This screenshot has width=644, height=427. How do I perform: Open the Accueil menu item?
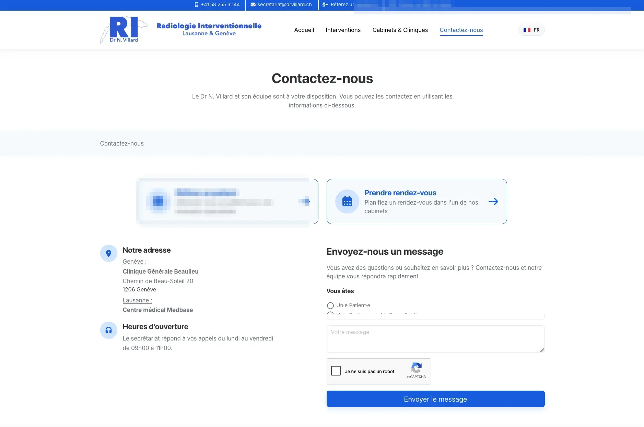coord(304,30)
